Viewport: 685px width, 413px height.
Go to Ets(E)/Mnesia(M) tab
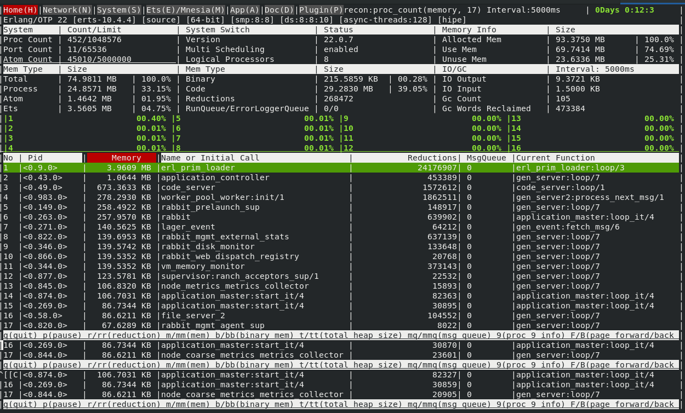coord(185,10)
